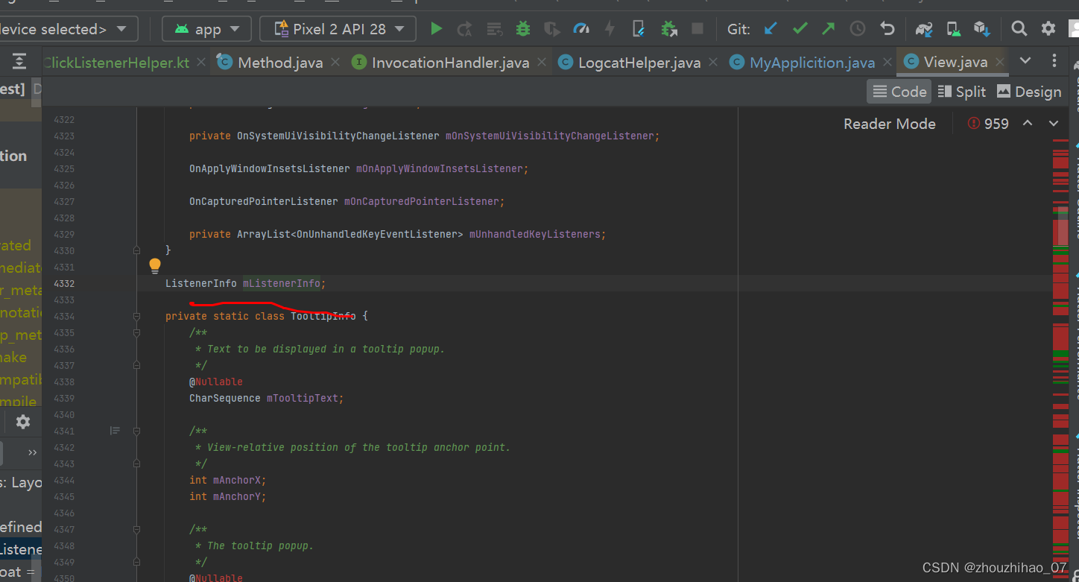Click Git Update Project blue arrow

coord(771,29)
